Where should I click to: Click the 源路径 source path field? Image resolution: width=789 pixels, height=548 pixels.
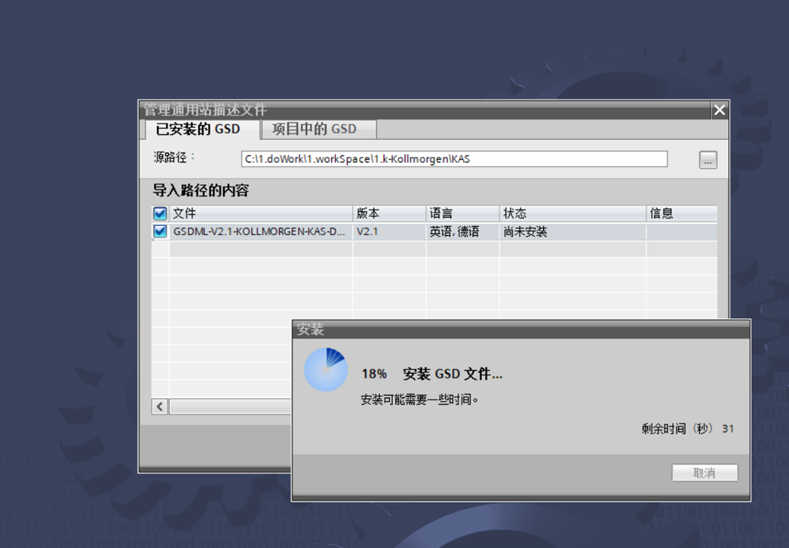454,159
